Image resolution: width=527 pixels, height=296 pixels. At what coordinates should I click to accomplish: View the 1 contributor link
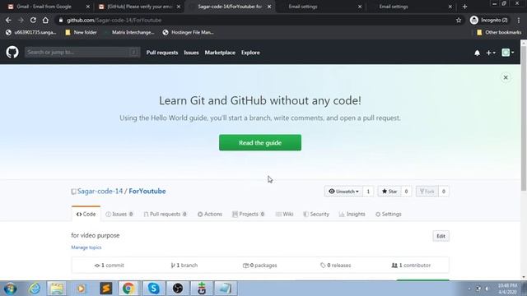pos(411,265)
